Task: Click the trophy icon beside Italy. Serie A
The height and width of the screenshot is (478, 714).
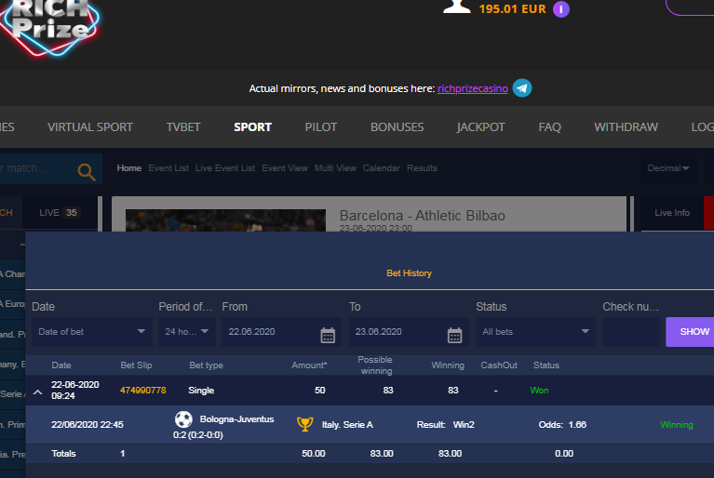Action: [305, 424]
